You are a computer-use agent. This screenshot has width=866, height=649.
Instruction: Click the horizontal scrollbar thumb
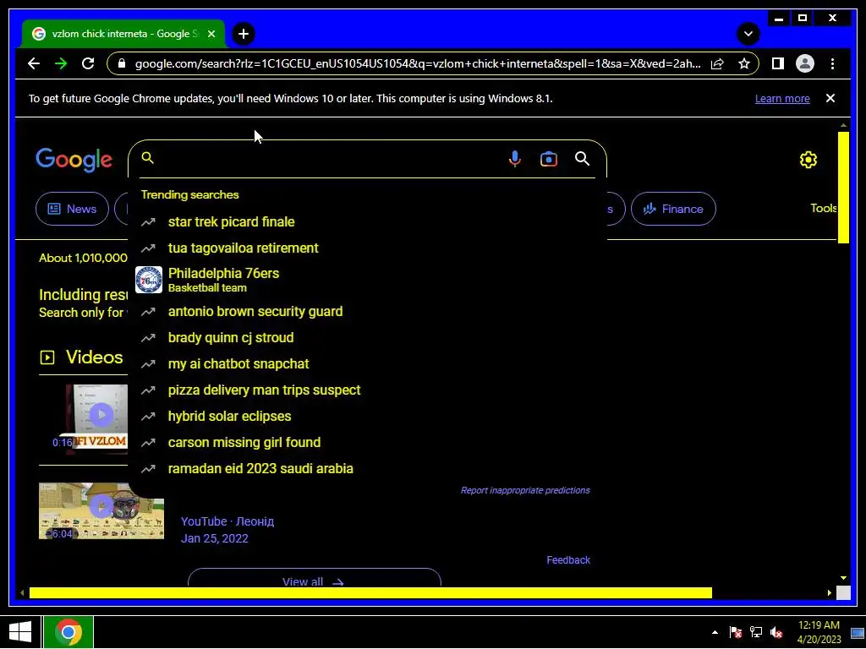tap(370, 592)
